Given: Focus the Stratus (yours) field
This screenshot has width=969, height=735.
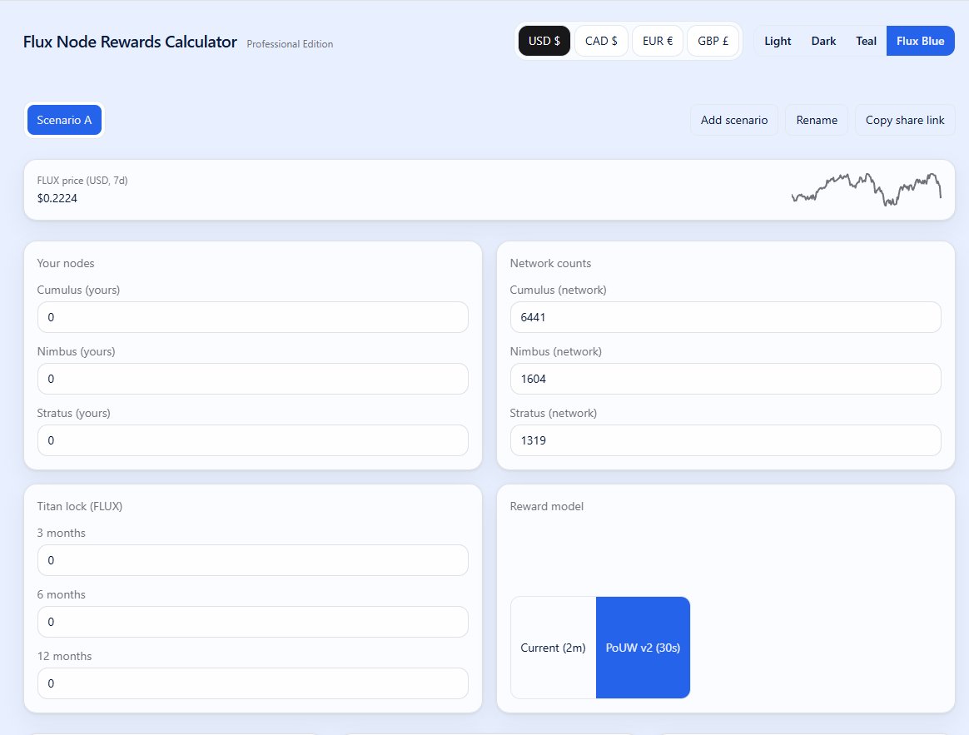Looking at the screenshot, I should (253, 440).
